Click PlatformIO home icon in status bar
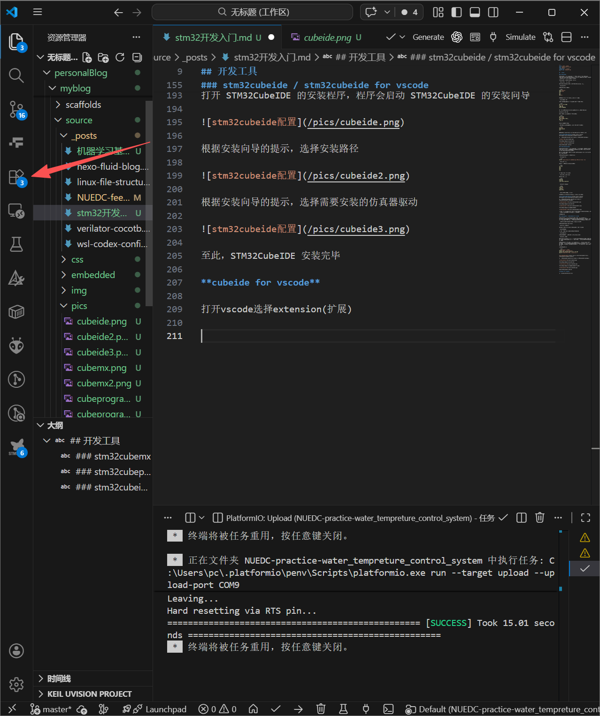This screenshot has width=600, height=716. pos(253,709)
